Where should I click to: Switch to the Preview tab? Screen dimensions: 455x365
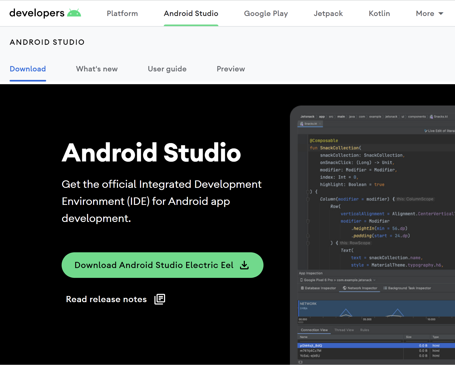click(231, 69)
